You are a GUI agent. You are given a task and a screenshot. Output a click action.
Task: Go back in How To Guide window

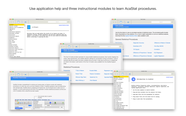tap(62, 47)
